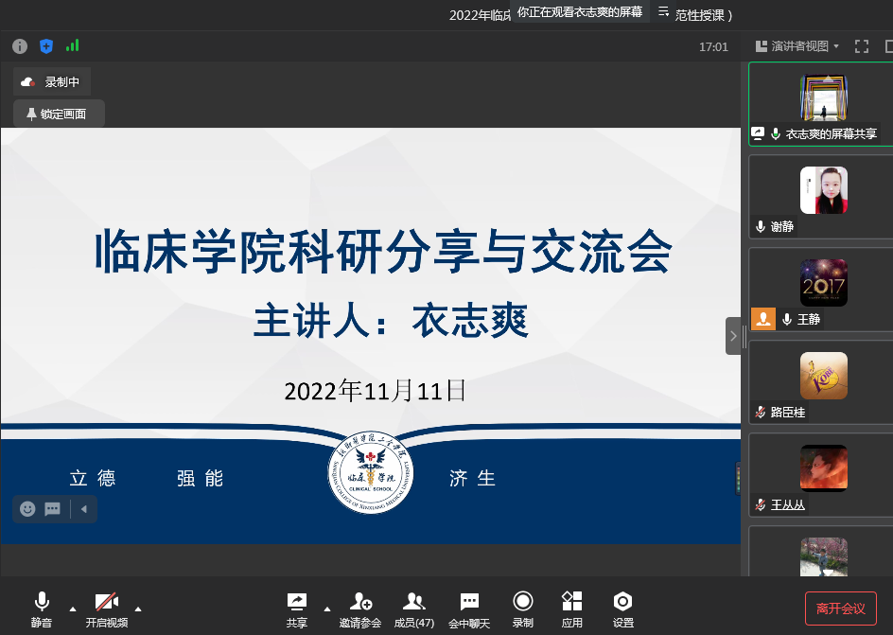The image size is (893, 635).
Task: Open the 成员(47) members list
Action: tap(413, 608)
